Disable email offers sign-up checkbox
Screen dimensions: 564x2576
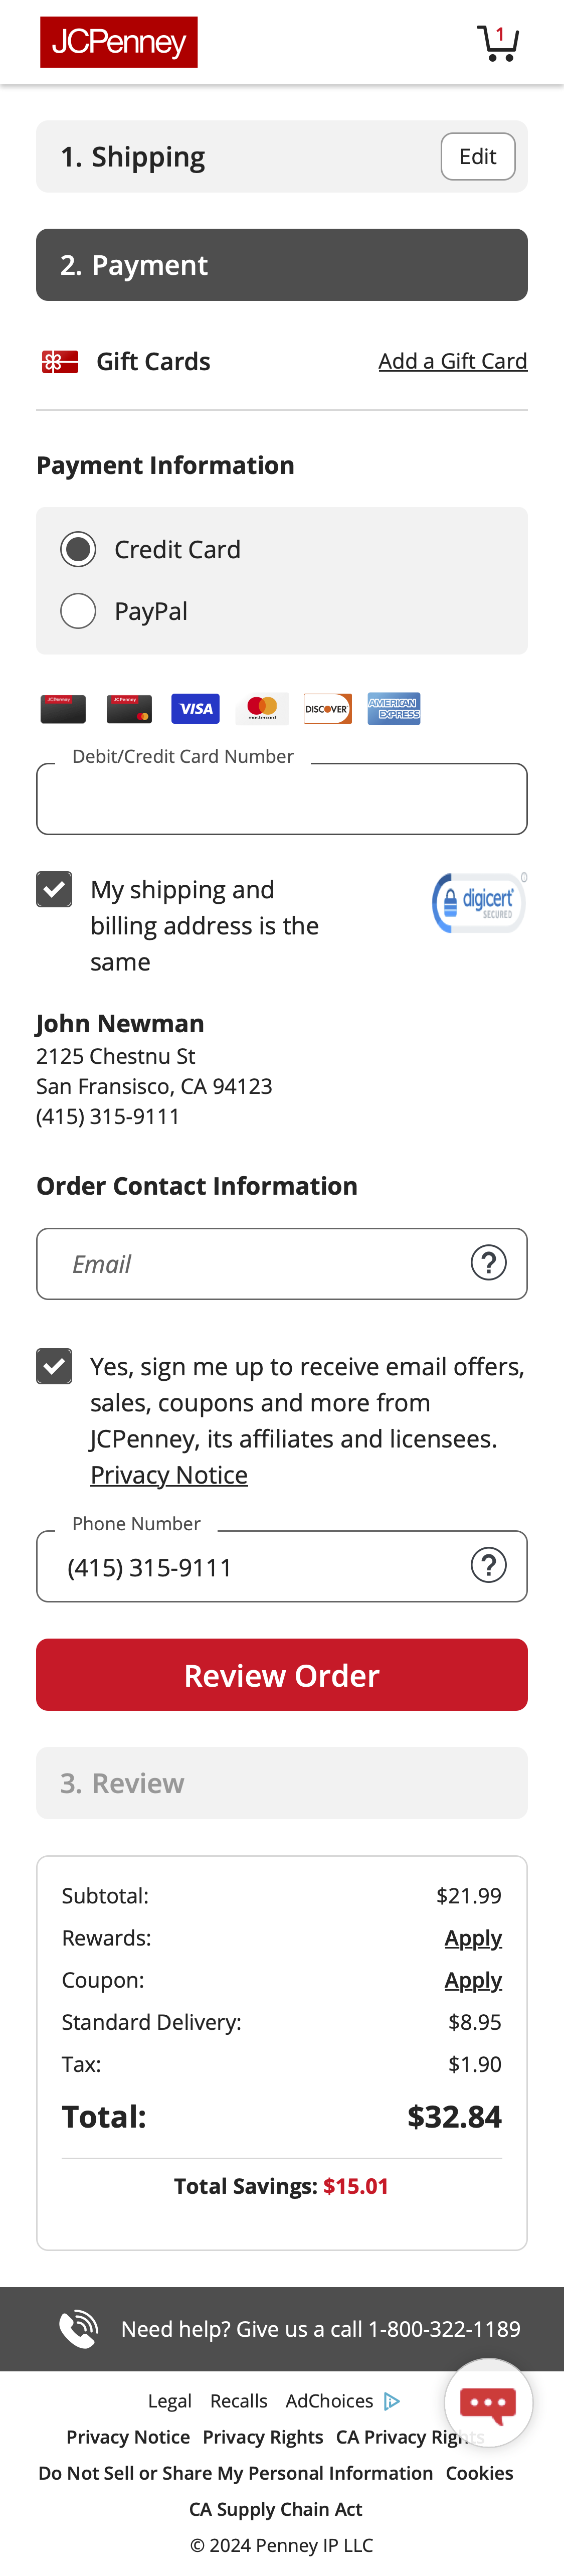coord(55,1366)
